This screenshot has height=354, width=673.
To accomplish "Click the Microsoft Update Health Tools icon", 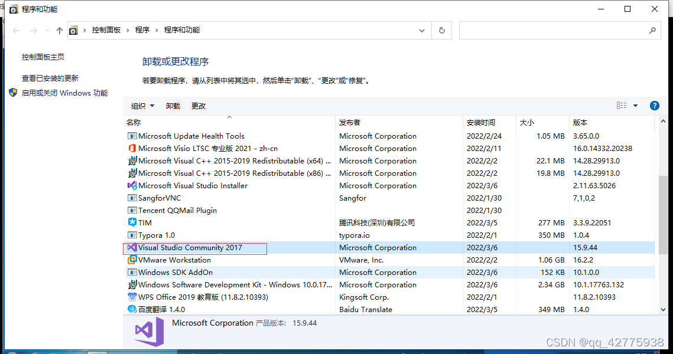I will (132, 136).
